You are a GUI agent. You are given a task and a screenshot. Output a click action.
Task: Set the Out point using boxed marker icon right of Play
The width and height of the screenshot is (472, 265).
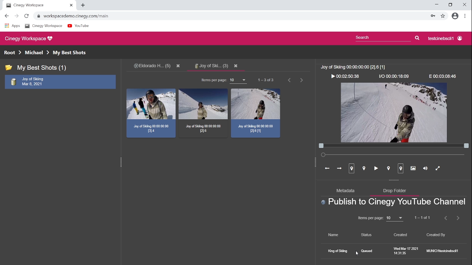click(401, 168)
